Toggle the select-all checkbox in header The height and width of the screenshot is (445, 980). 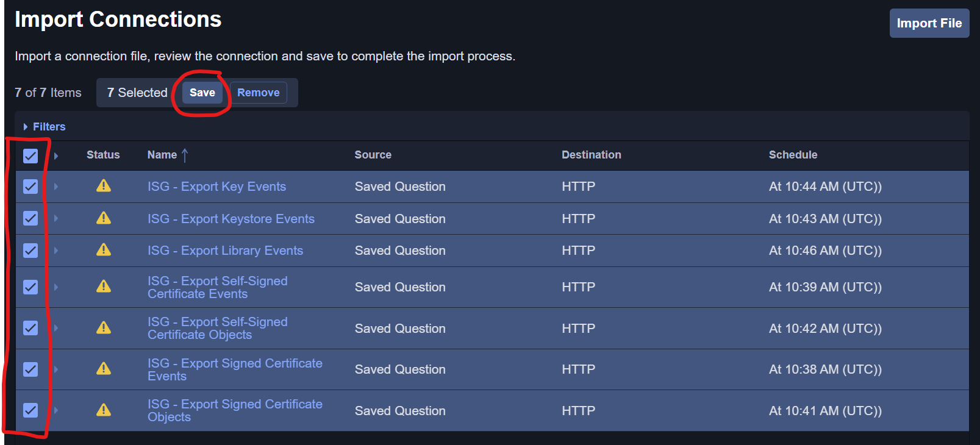tap(30, 156)
